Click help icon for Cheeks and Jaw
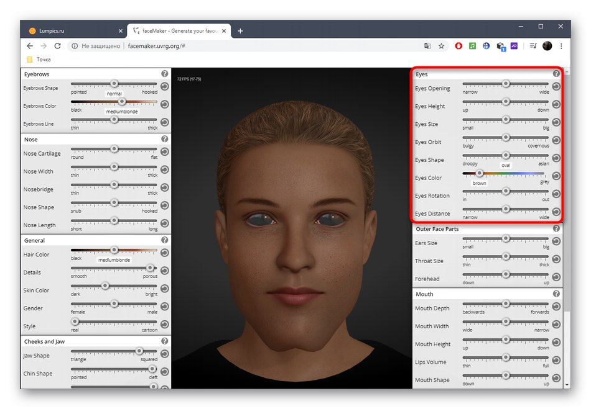 tap(164, 341)
